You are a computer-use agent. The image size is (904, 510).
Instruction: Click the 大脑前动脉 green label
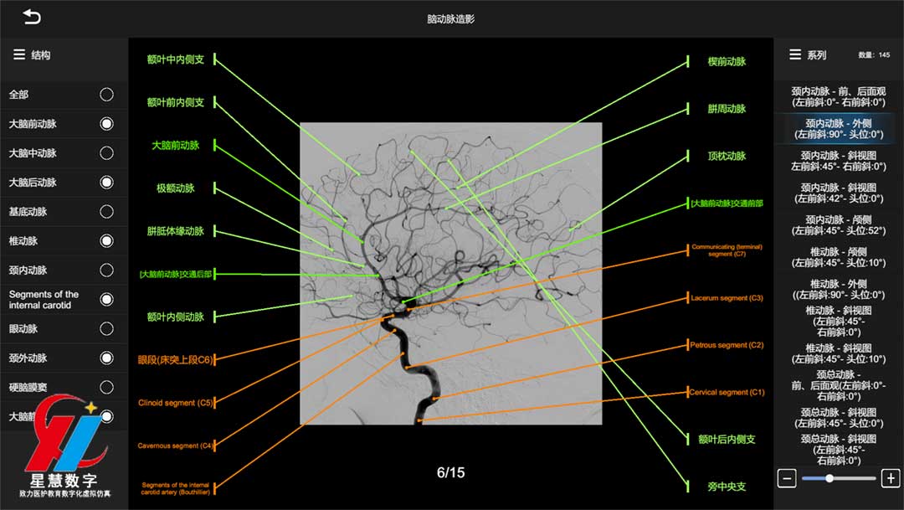176,145
